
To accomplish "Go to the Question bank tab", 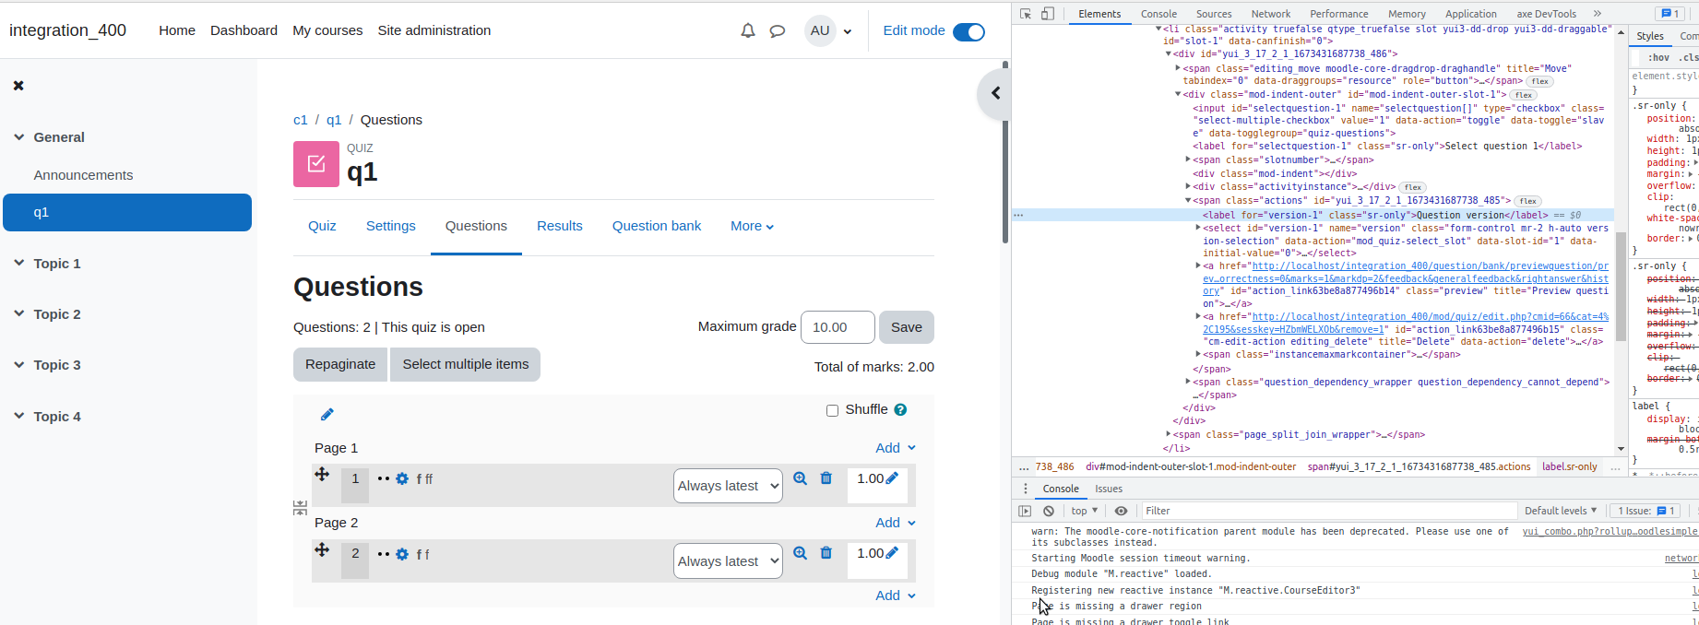I will (x=657, y=226).
